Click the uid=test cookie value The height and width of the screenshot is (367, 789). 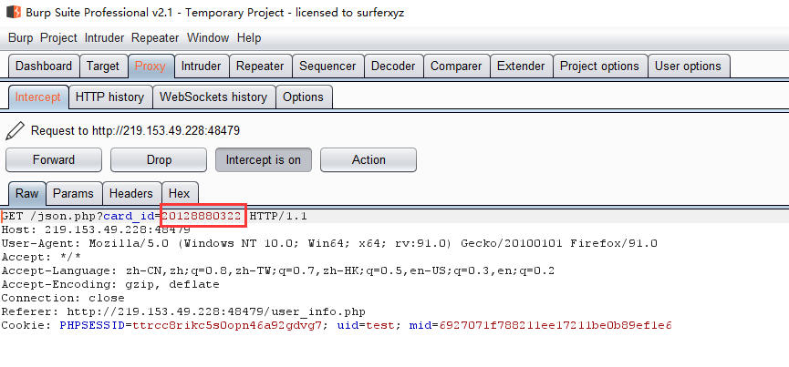click(x=369, y=325)
